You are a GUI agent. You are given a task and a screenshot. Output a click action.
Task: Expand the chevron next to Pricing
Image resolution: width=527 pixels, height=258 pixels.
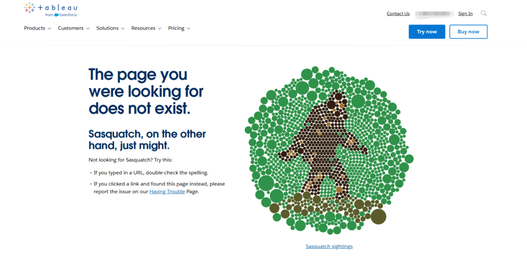188,29
